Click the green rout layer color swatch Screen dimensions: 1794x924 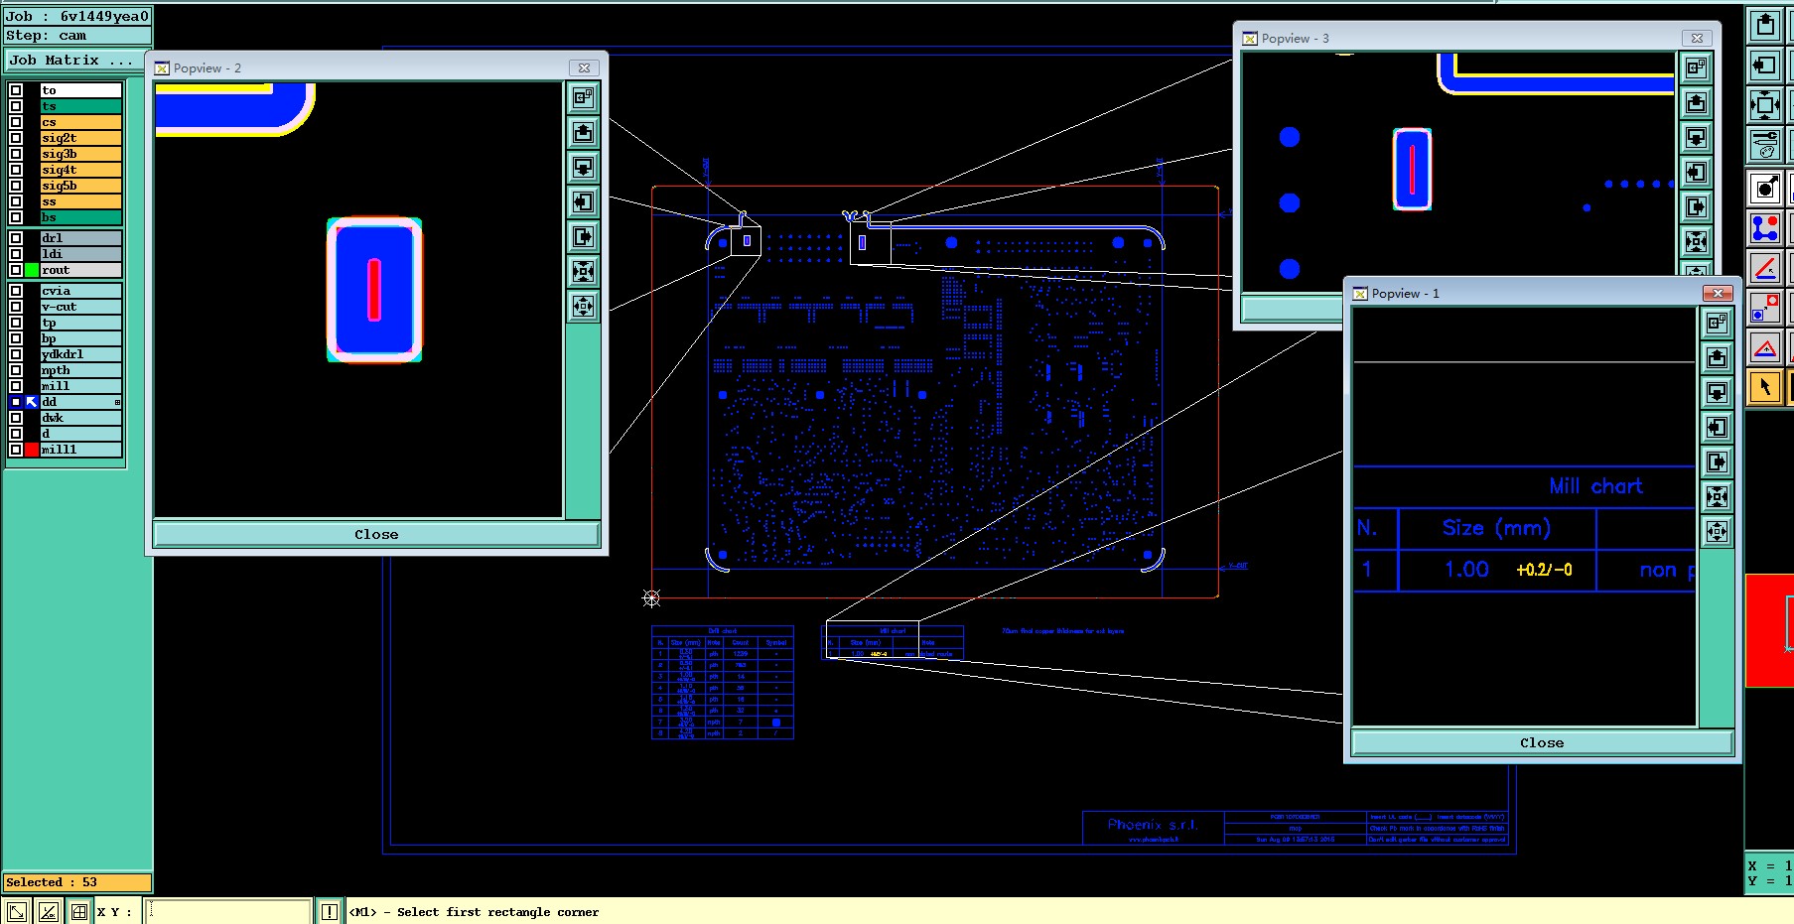click(32, 270)
